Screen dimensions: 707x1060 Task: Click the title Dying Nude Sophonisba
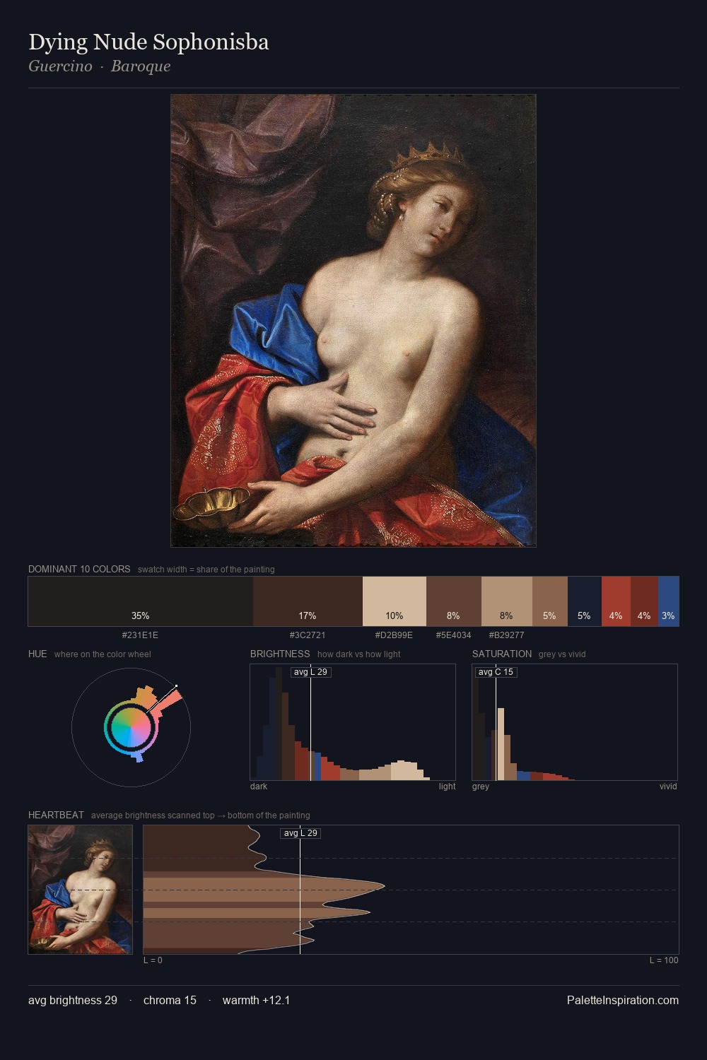148,42
